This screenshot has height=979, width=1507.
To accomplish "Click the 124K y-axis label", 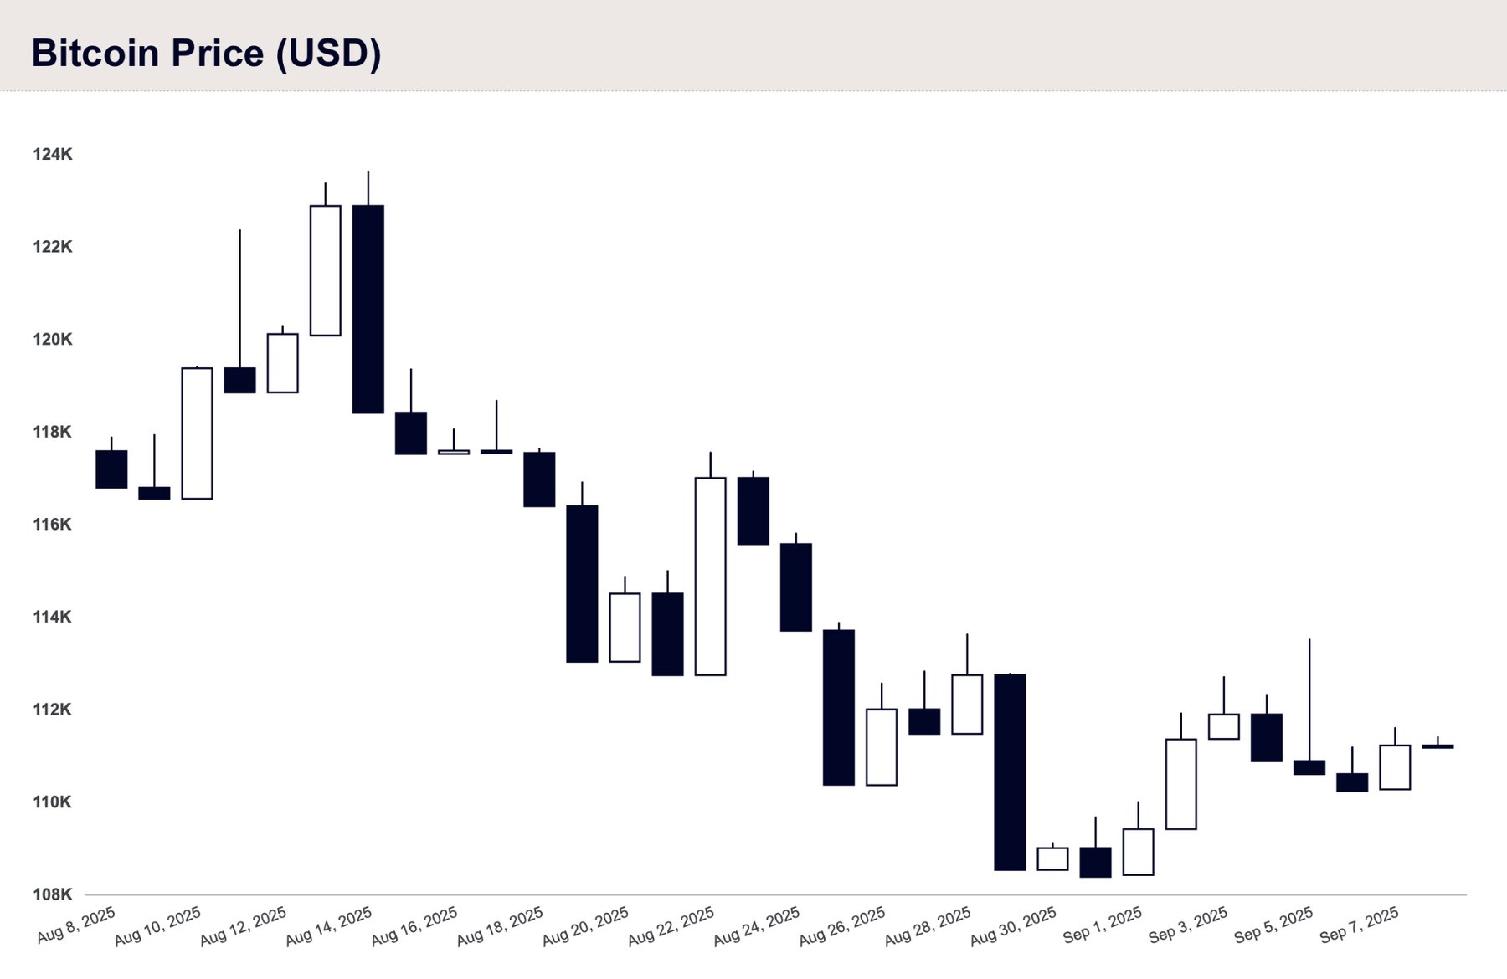I will 53,154.
